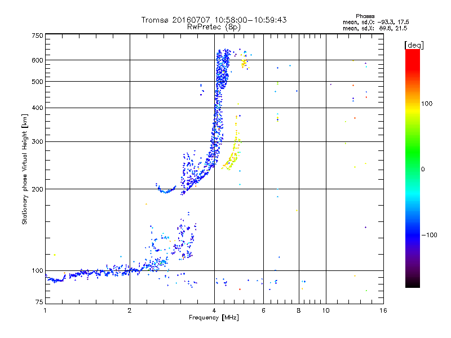Click the blue -100 deg colorbar region
The height and width of the screenshot is (338, 451).
coord(413,235)
